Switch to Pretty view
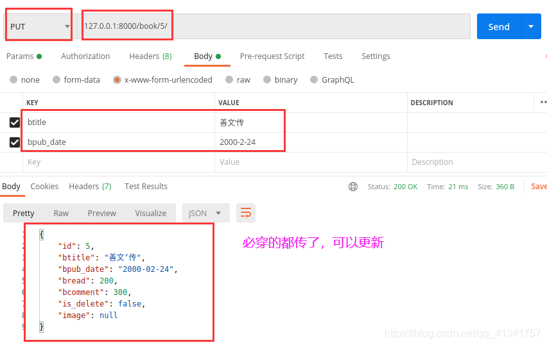The image size is (547, 345). [23, 214]
